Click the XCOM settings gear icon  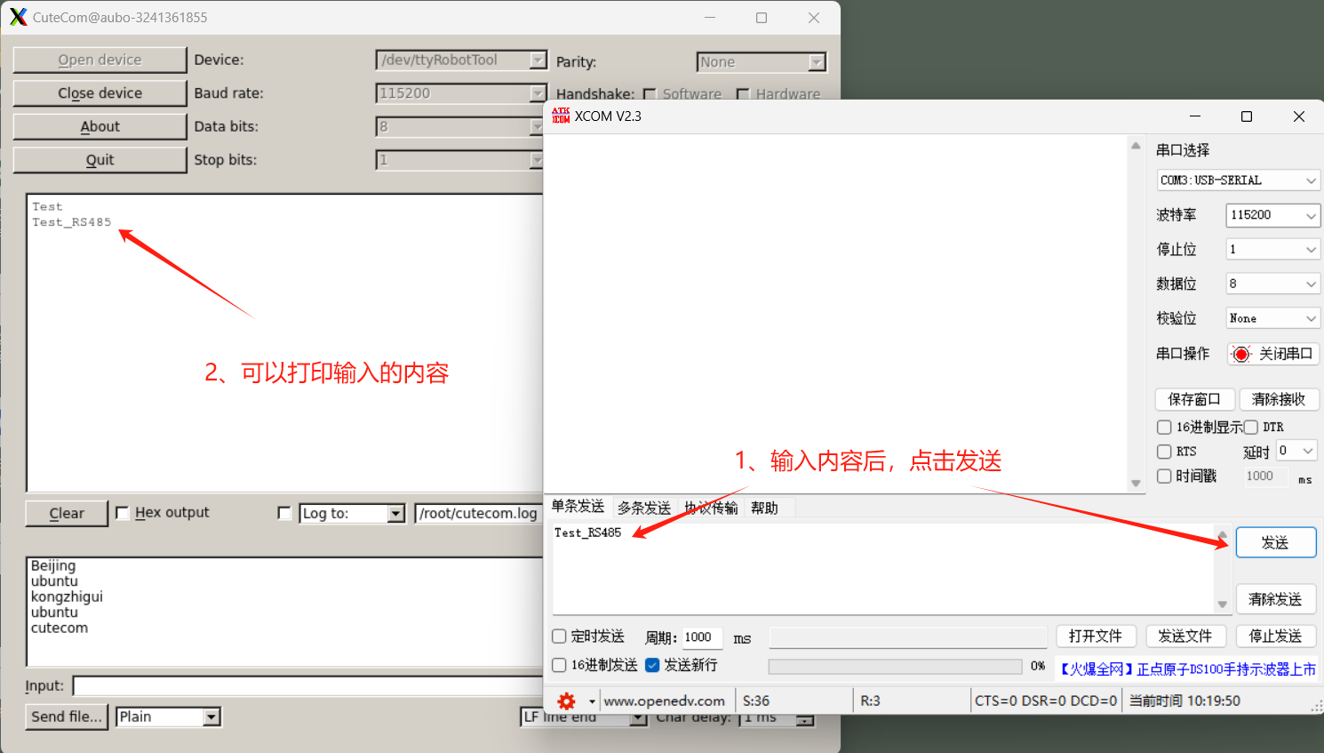[x=567, y=701]
